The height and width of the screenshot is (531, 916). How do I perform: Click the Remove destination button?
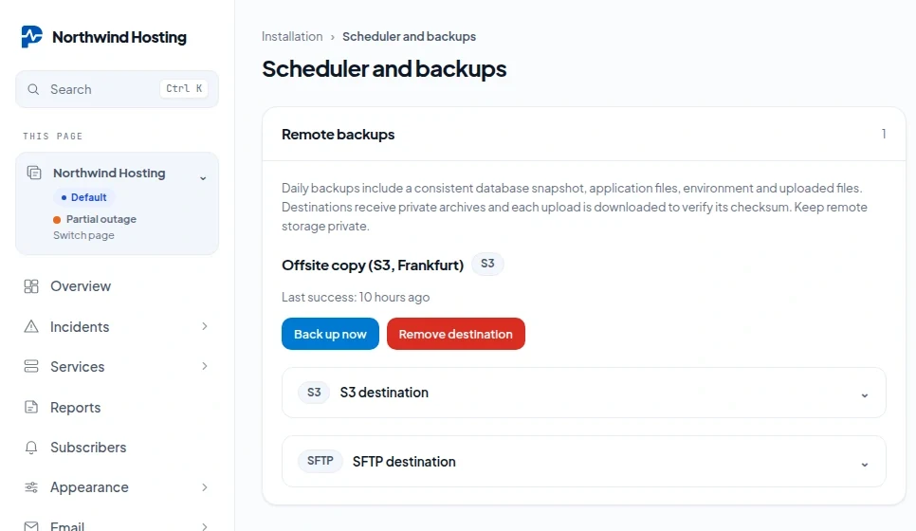456,334
